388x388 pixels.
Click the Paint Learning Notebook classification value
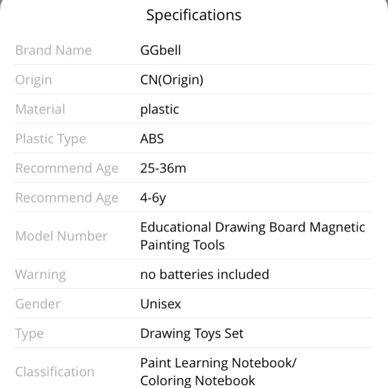[218, 363]
